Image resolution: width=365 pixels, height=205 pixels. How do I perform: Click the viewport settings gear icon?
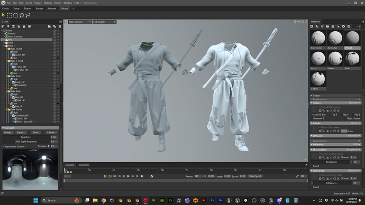(x=295, y=22)
